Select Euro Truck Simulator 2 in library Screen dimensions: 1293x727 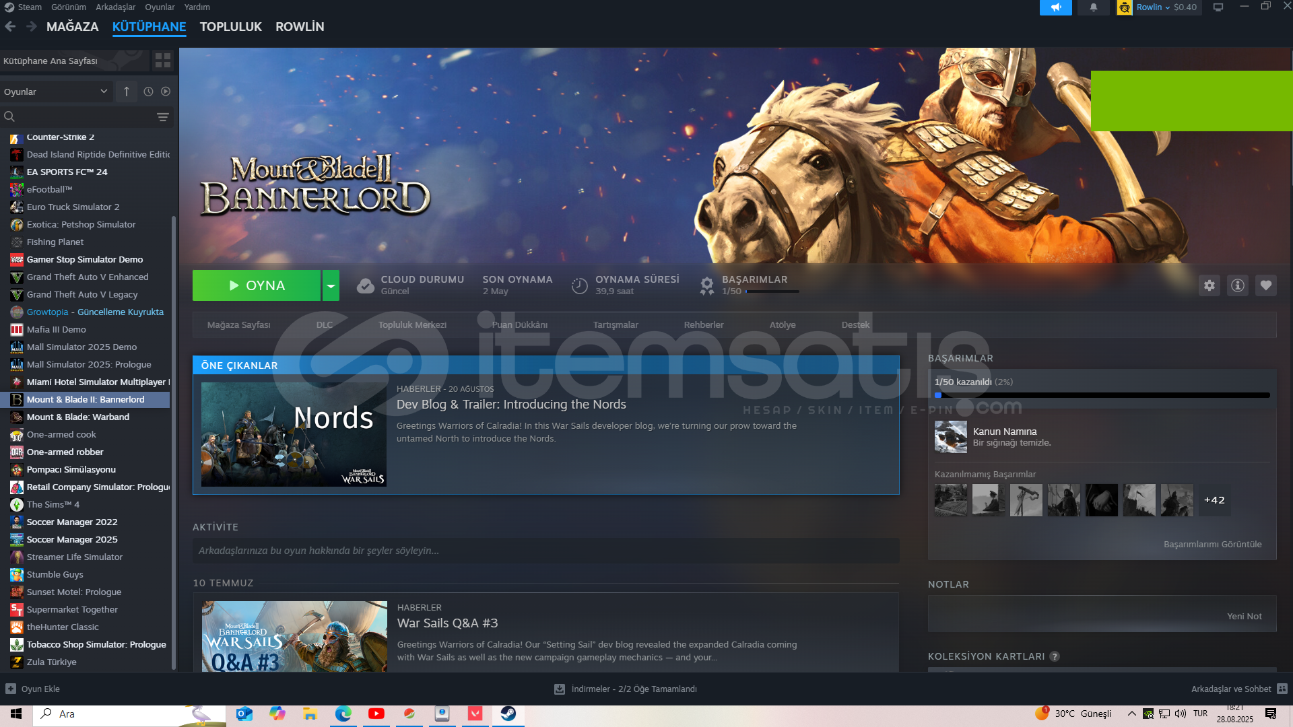click(x=73, y=207)
